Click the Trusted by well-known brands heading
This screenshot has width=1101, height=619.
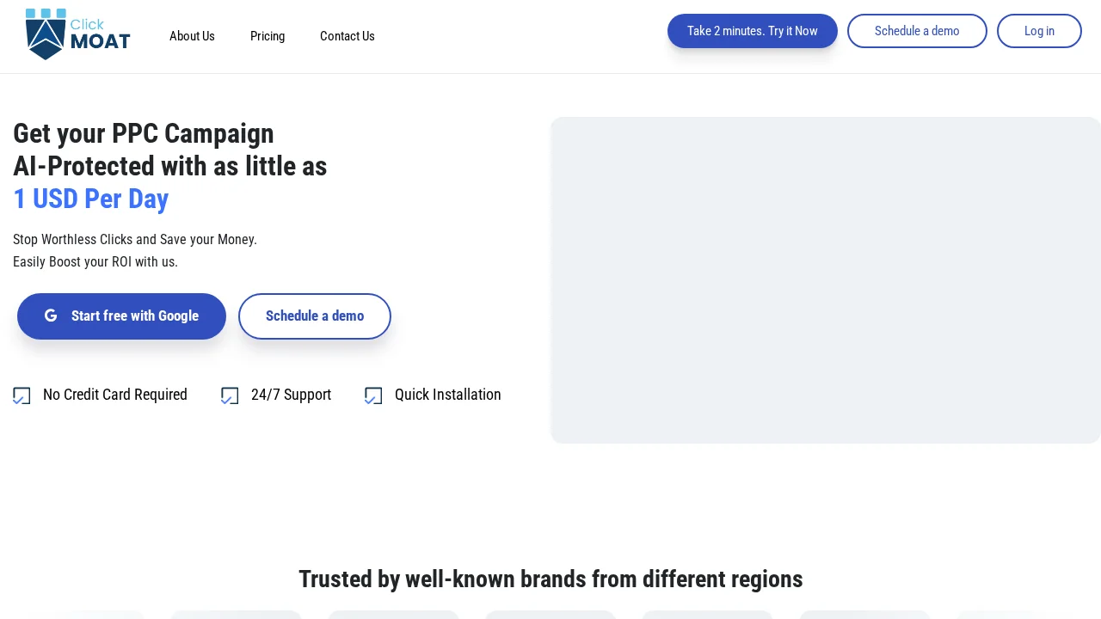pos(550,579)
